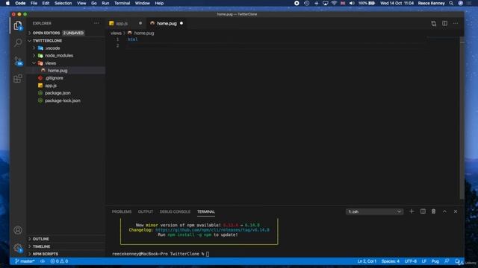Open the Go menu
The image size is (478, 268).
pos(94,3)
